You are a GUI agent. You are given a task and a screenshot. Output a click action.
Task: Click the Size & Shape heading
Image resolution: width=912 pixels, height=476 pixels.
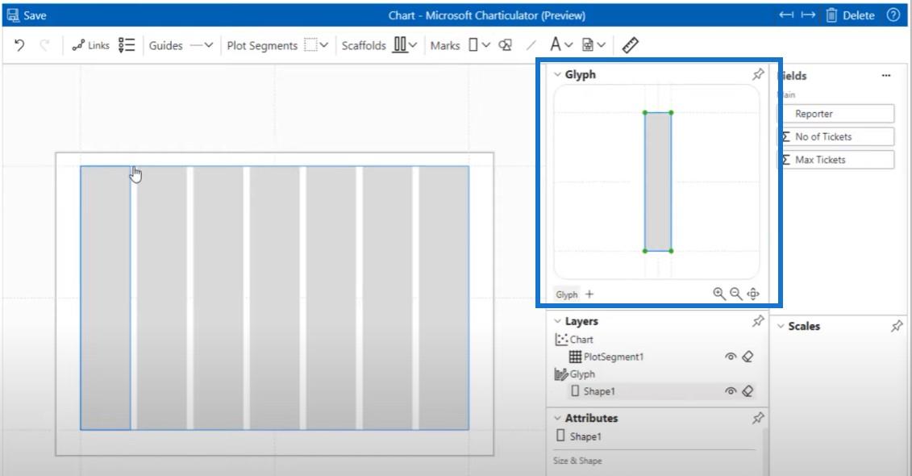click(x=577, y=461)
